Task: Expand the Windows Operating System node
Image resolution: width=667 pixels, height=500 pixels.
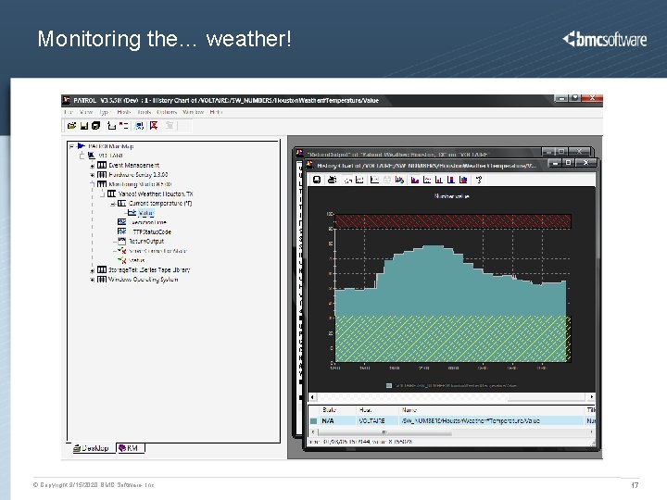Action: point(93,280)
